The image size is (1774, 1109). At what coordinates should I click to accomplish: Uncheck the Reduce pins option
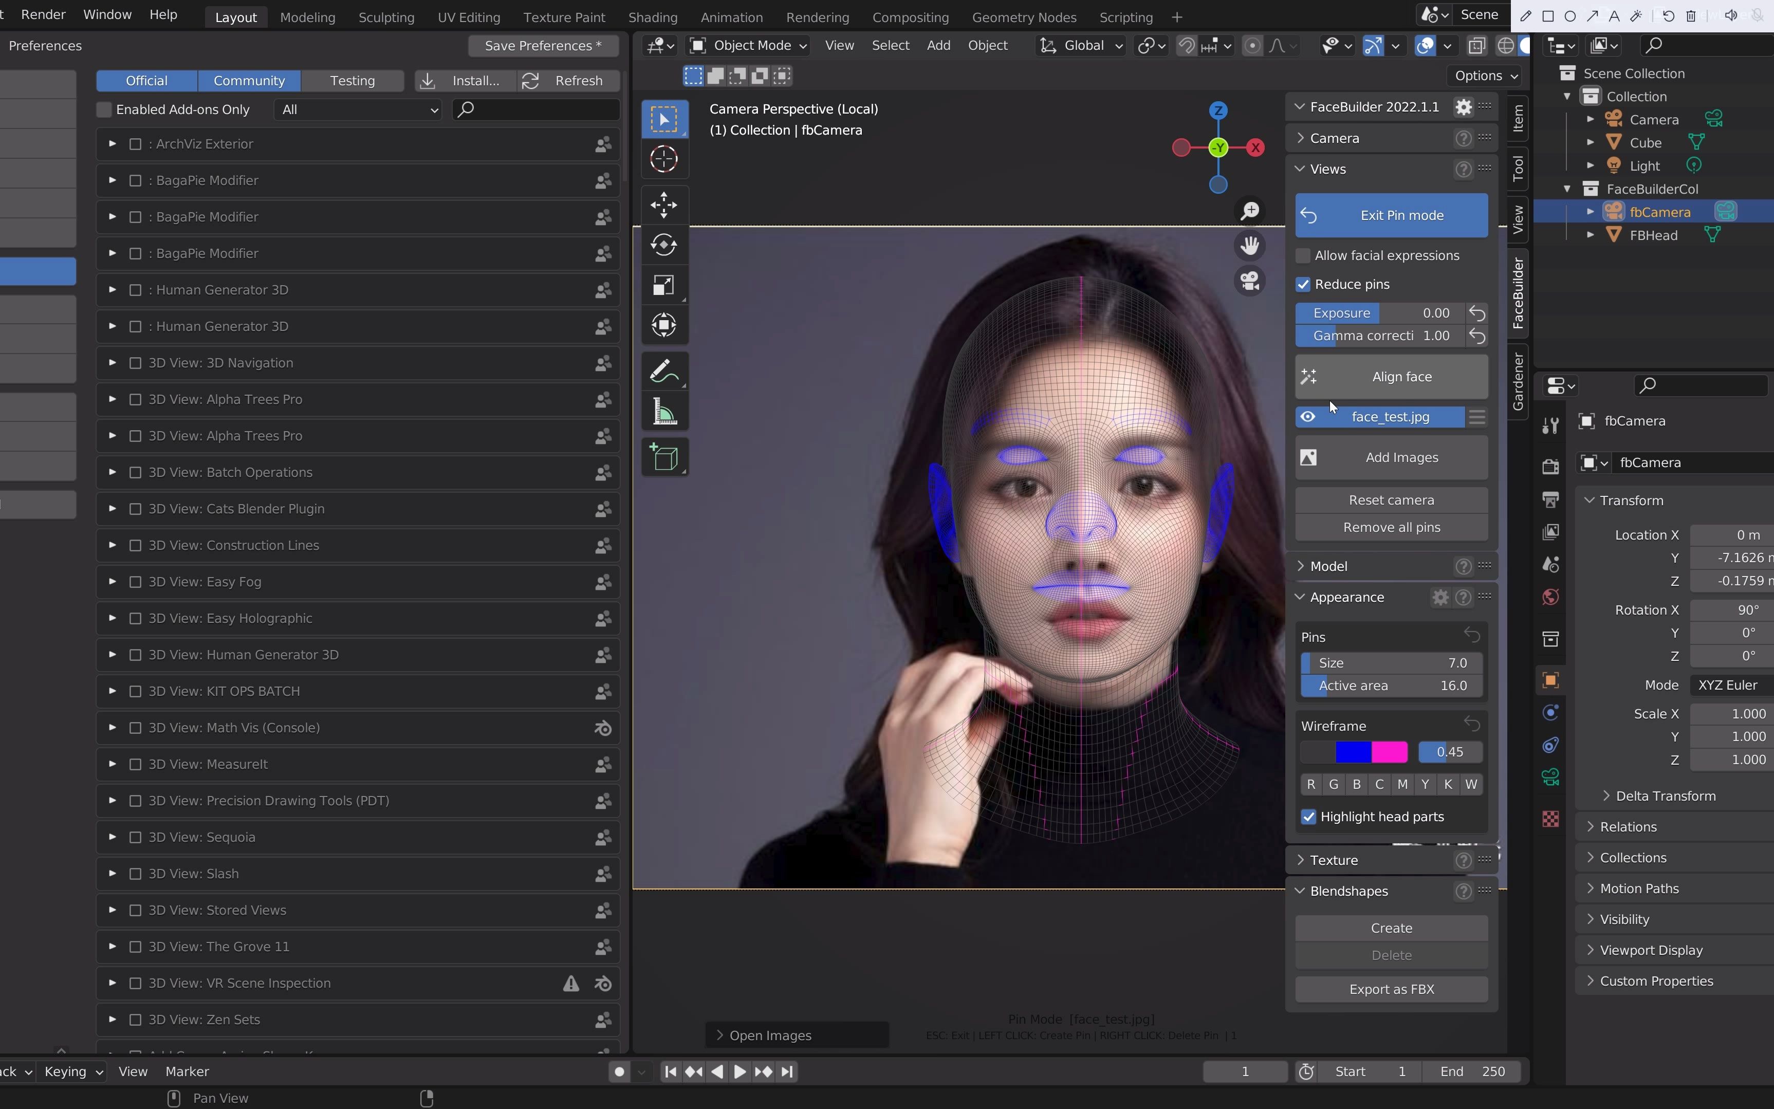click(1304, 284)
